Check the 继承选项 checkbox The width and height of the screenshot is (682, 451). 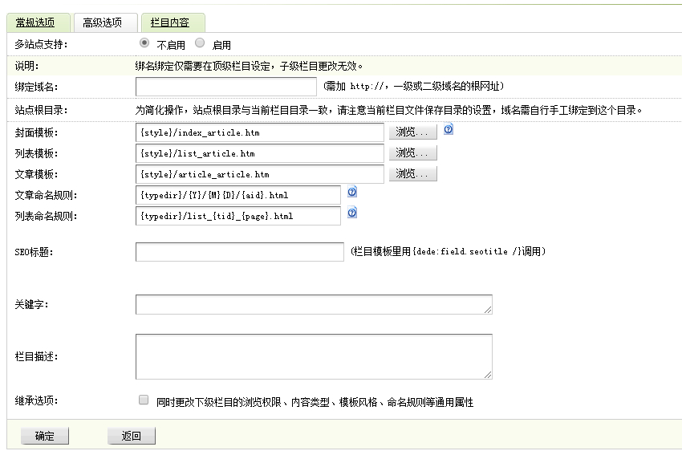pyautogui.click(x=144, y=400)
